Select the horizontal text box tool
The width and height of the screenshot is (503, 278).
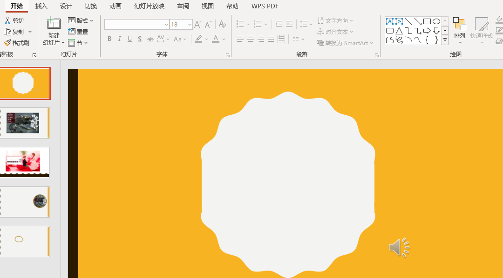[390, 21]
